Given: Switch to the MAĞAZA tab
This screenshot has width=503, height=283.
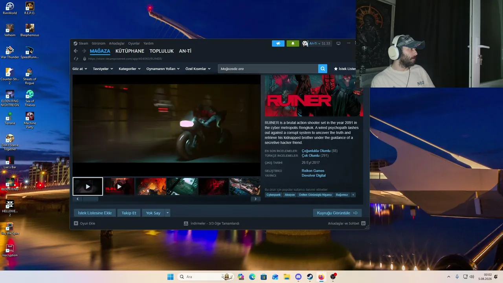Looking at the screenshot, I should (100, 51).
